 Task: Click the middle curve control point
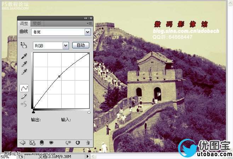point(59,76)
